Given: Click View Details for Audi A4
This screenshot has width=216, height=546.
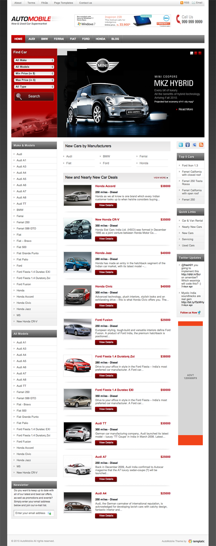Looking at the screenshot, I should click(x=106, y=515).
